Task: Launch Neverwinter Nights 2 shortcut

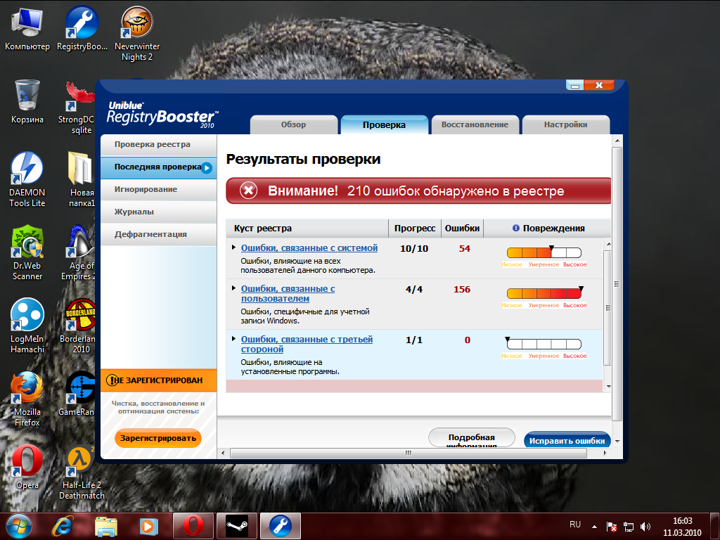Action: tap(137, 34)
